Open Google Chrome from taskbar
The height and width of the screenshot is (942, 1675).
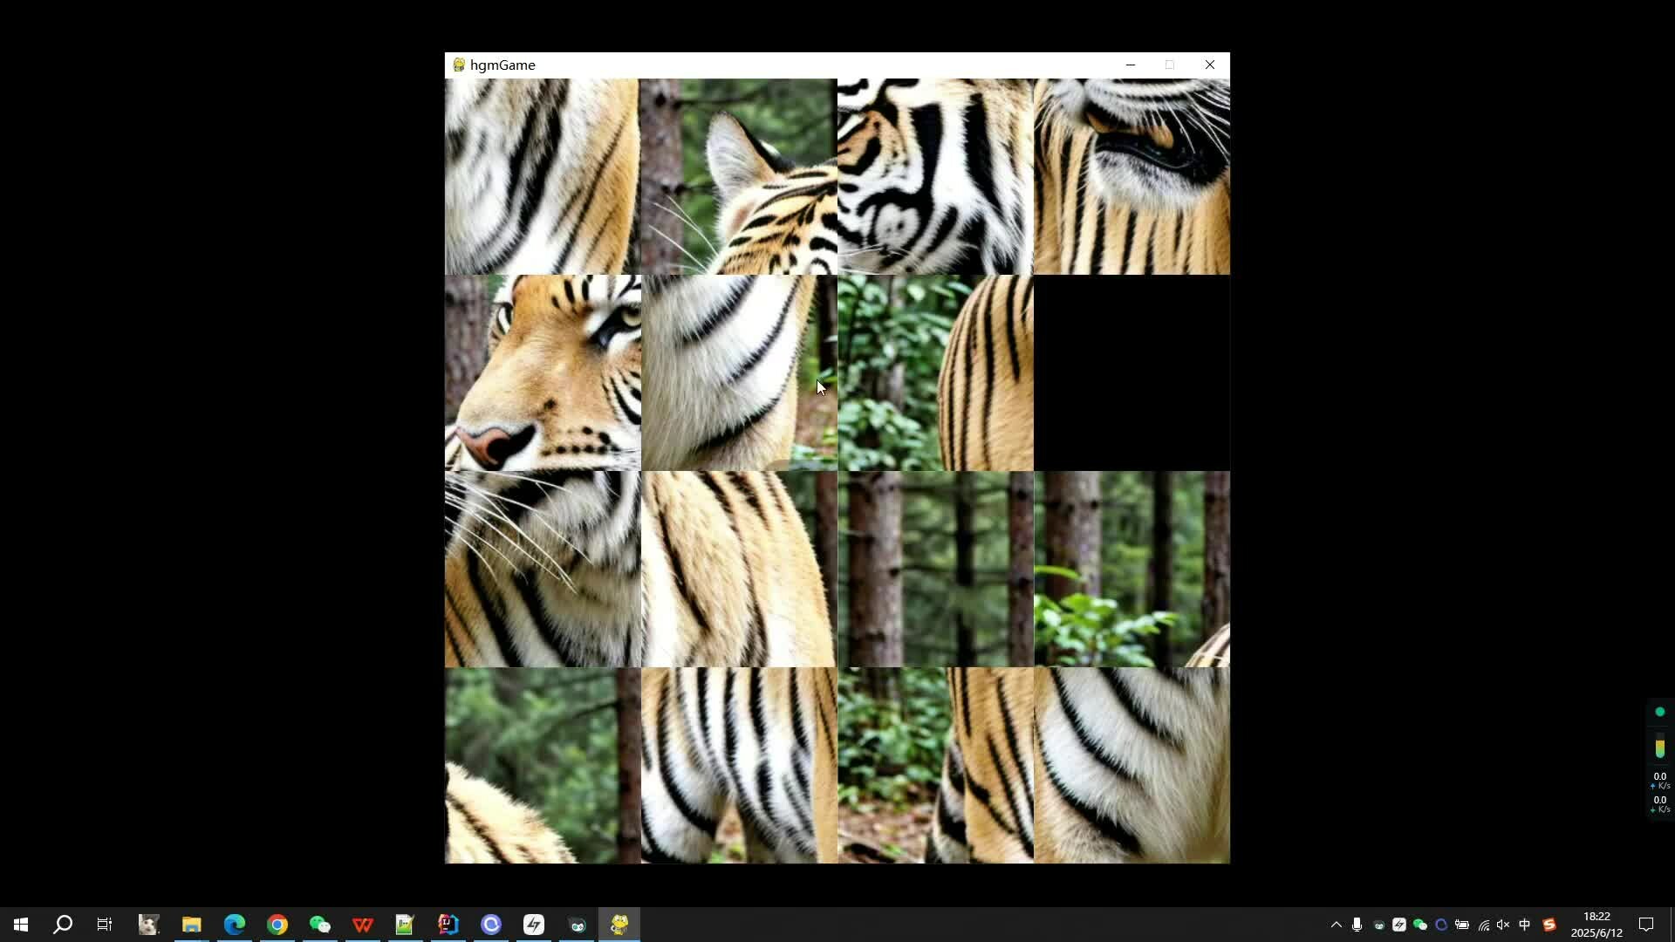pyautogui.click(x=277, y=925)
